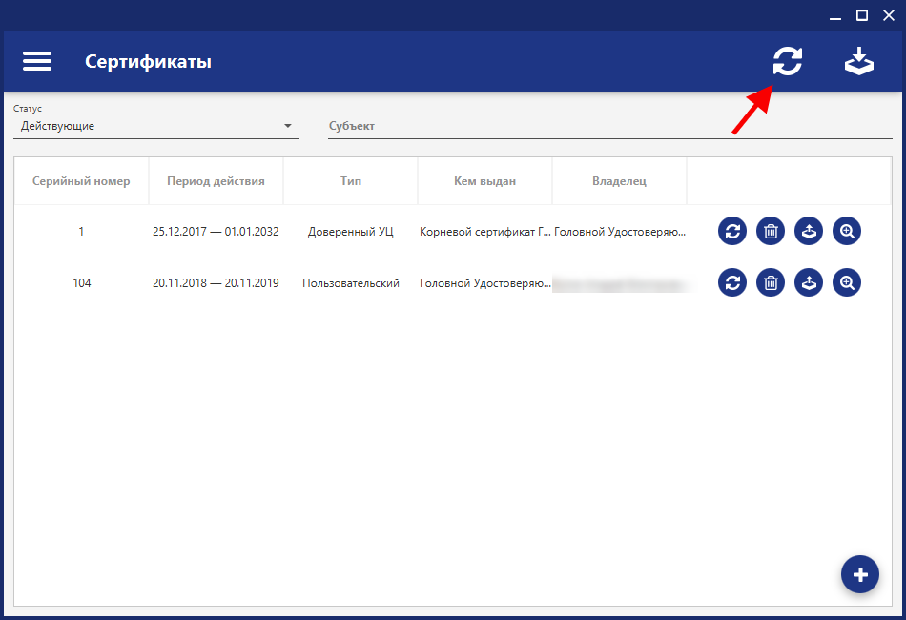The image size is (906, 620).
Task: Delete the certificate with serial number 1
Action: click(771, 231)
